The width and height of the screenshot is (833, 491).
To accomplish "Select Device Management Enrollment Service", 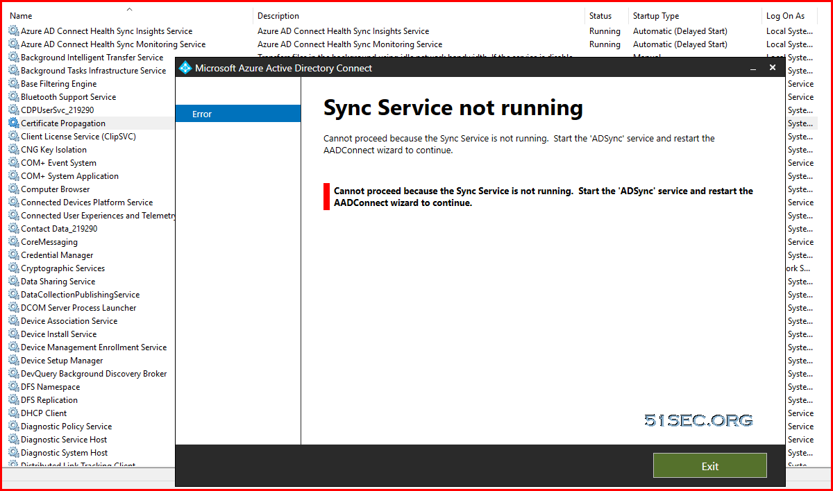I will pyautogui.click(x=94, y=347).
